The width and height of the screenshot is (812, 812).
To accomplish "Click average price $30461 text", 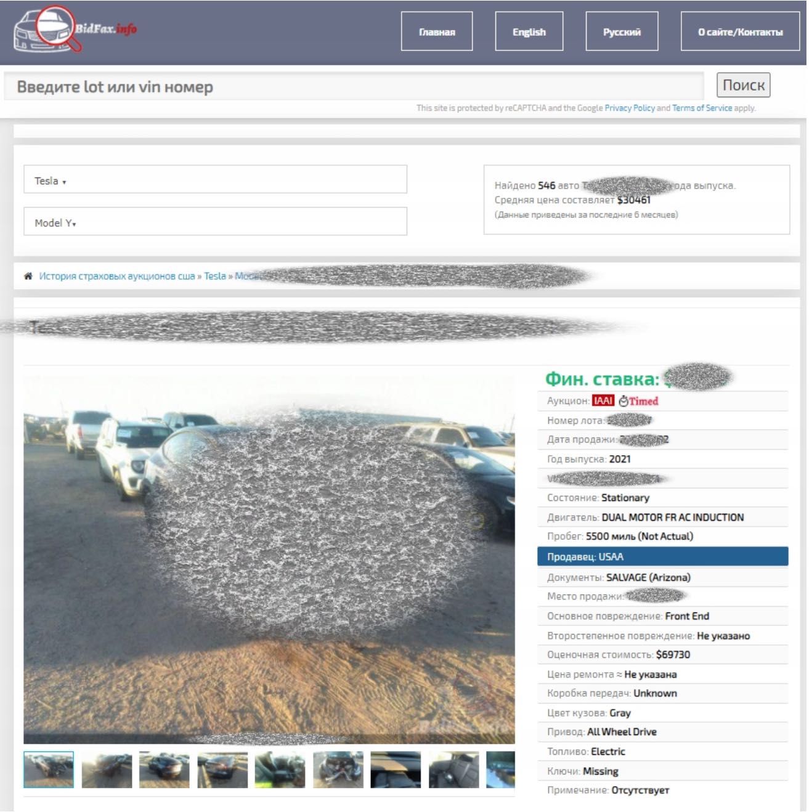I will tap(633, 200).
